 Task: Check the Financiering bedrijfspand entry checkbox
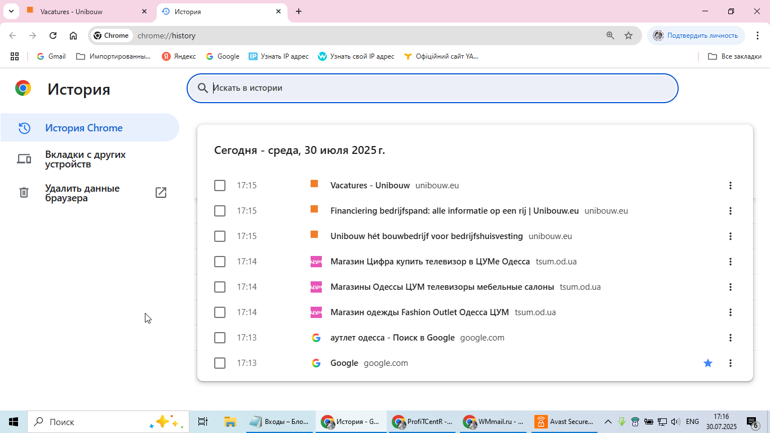[220, 211]
